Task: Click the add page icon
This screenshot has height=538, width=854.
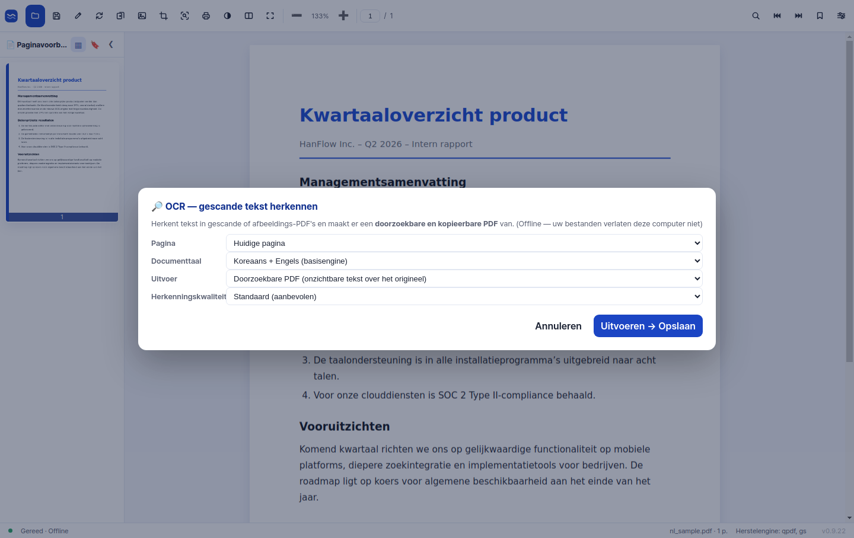Action: click(x=120, y=16)
